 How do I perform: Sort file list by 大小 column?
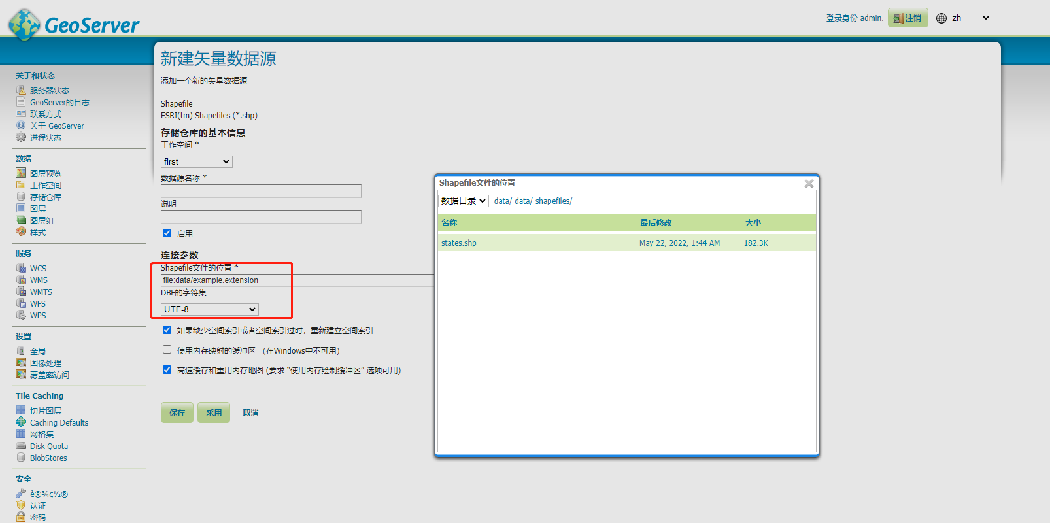(x=753, y=223)
